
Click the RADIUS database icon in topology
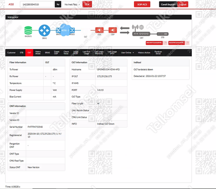click(28, 30)
